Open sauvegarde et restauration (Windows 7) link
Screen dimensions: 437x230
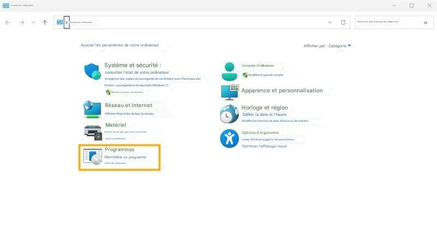(x=142, y=85)
